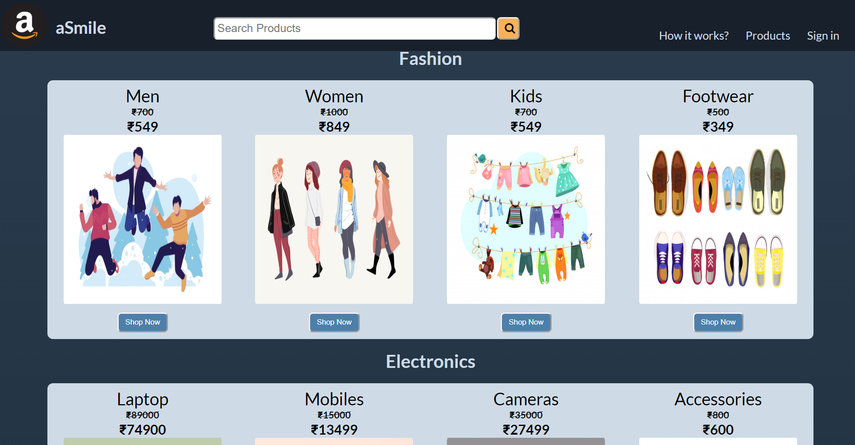This screenshot has height=445, width=855.
Task: Click the ₹27499 Cameras price
Action: pyautogui.click(x=526, y=430)
